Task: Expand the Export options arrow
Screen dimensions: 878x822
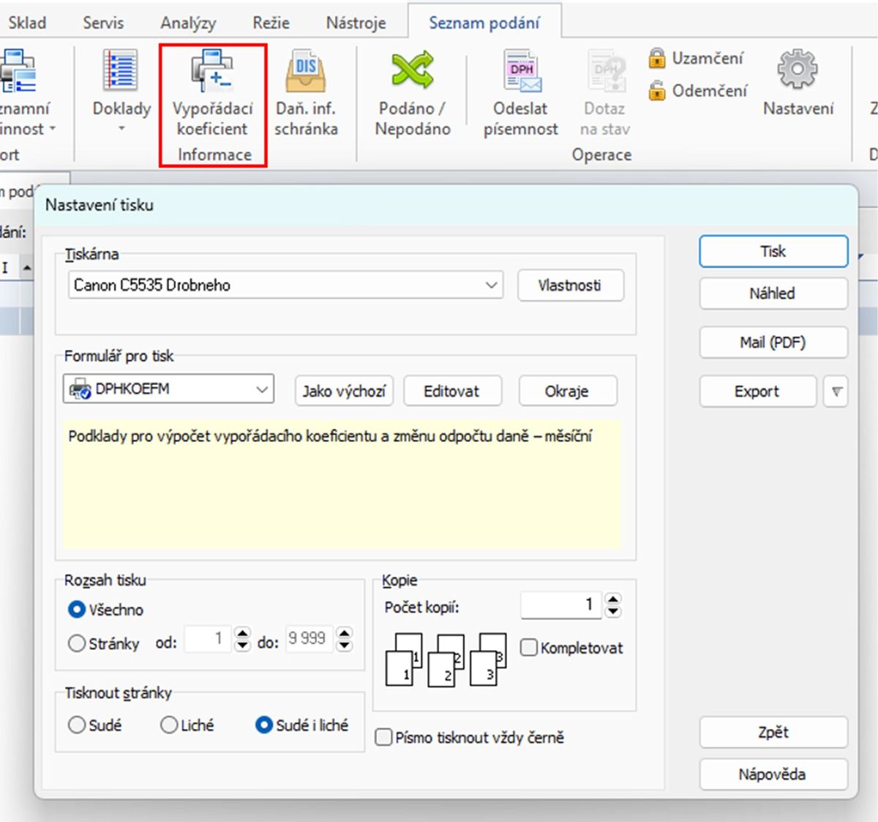Action: [836, 392]
